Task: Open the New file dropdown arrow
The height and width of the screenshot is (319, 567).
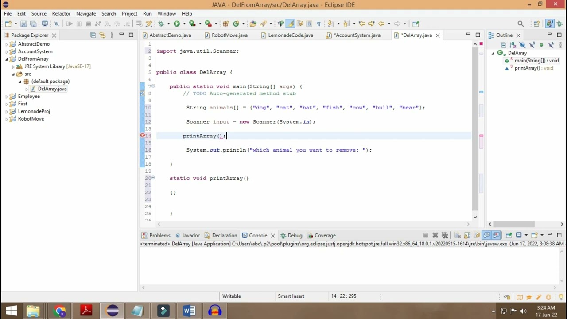Action: (x=16, y=23)
